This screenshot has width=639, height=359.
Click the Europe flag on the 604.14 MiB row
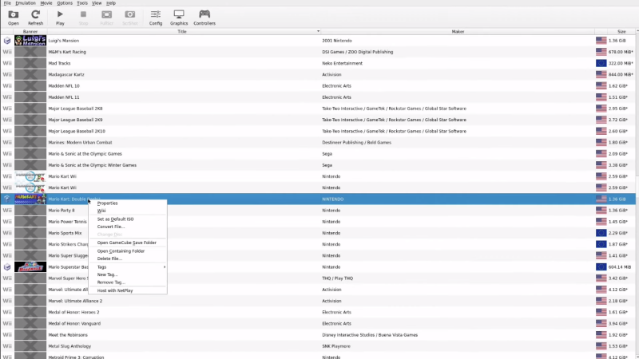click(x=601, y=266)
